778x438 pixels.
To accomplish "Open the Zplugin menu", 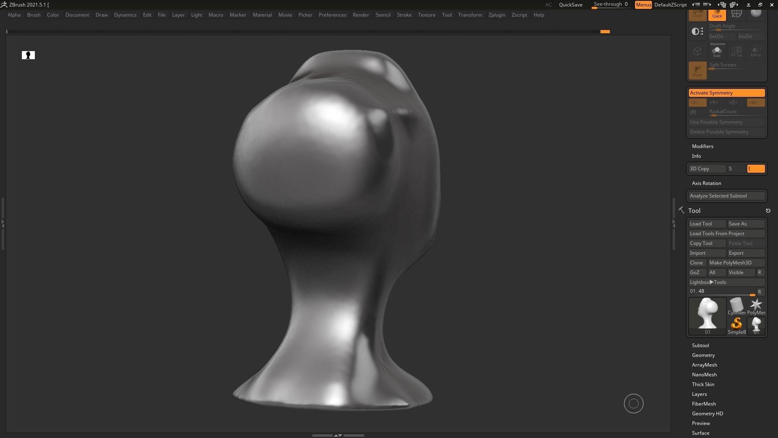I will pyautogui.click(x=497, y=15).
